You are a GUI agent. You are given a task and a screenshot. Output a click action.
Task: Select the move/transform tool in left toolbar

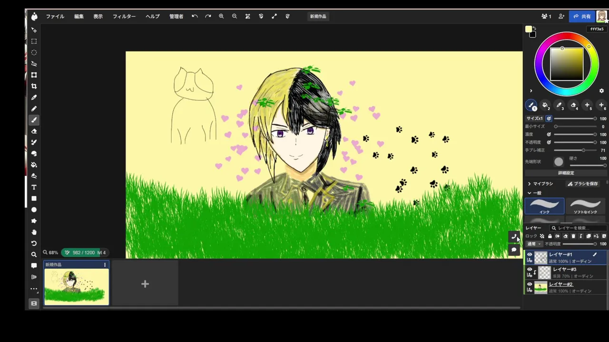coord(34,30)
